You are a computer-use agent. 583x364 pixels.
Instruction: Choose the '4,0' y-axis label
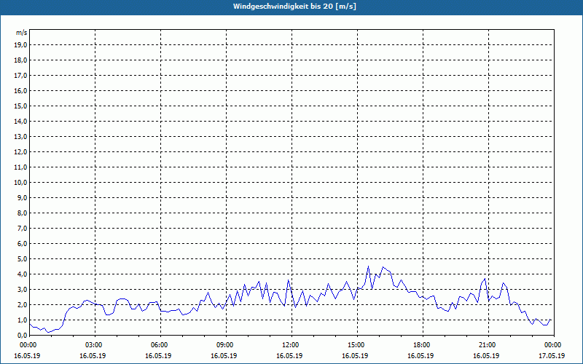(x=23, y=274)
